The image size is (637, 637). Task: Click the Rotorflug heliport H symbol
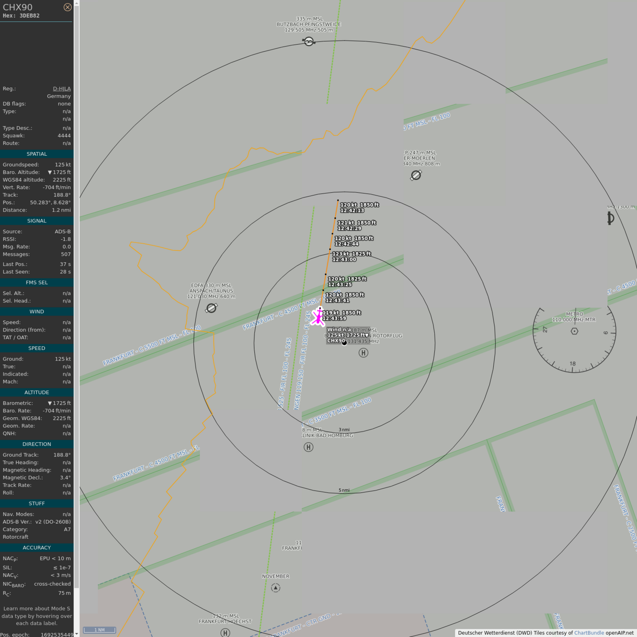(363, 353)
